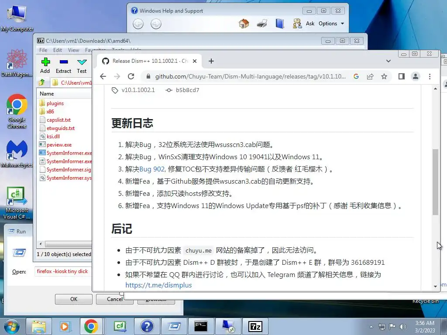
Task: Switch to Command Prompt on taskbar
Action: pos(201,326)
